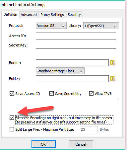Disable the Allow IPV6 checkbox
Image resolution: width=127 pixels, height=150 pixels.
pos(91,94)
